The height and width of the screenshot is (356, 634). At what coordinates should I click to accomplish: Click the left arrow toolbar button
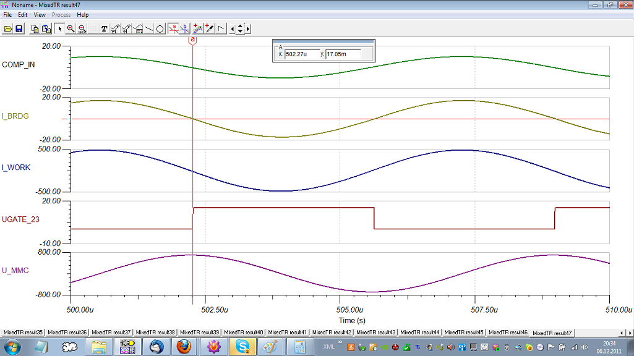point(232,28)
